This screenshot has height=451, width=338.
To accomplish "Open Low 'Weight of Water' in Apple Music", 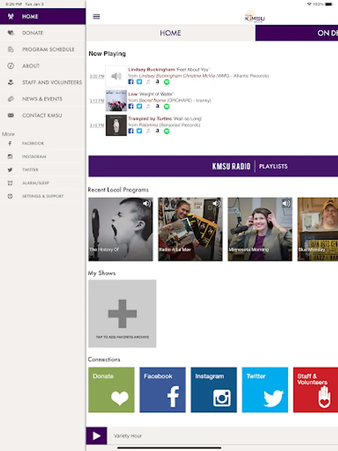I will (x=148, y=106).
